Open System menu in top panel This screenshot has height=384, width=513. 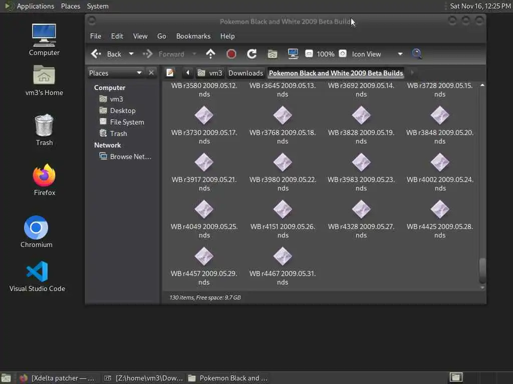tap(98, 6)
